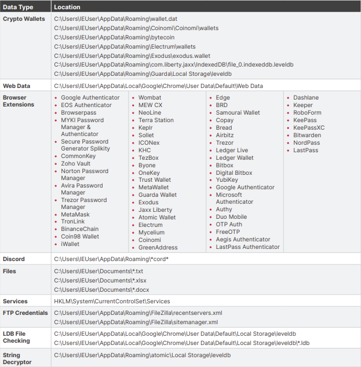Click the 'Keplr' list item
This screenshot has height=367, width=361.
pos(145,127)
